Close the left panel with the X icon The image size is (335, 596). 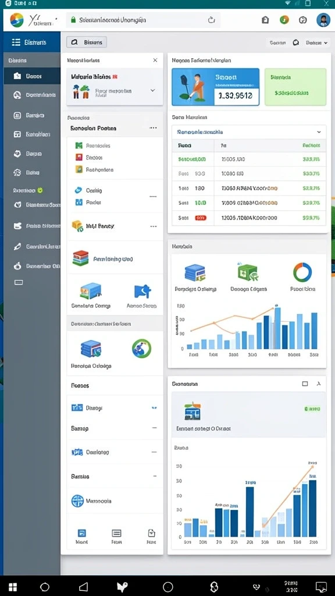[x=155, y=60]
